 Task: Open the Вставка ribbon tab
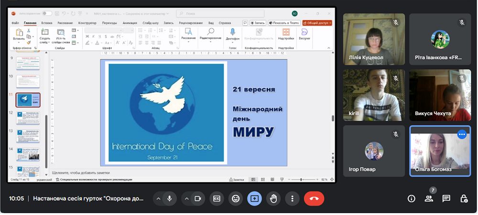point(47,23)
